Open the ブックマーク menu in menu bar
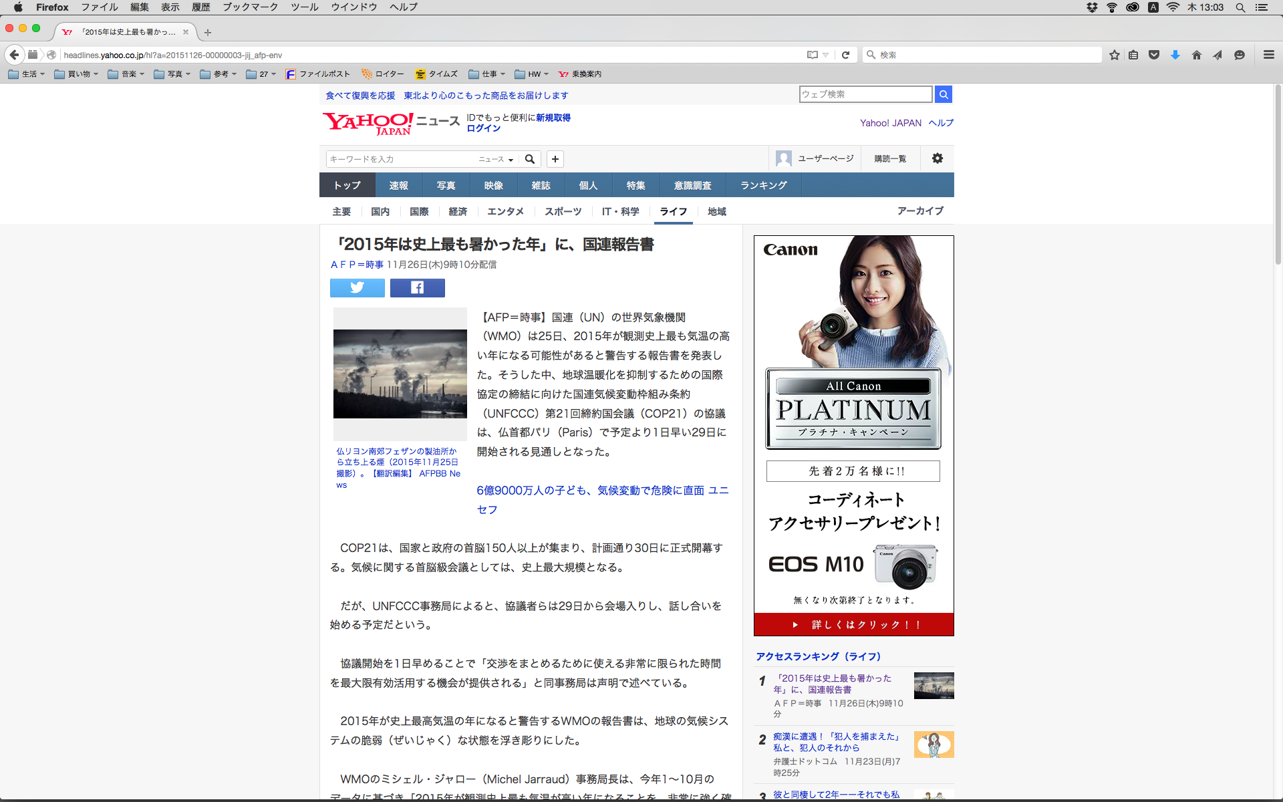The image size is (1283, 802). coord(250,7)
